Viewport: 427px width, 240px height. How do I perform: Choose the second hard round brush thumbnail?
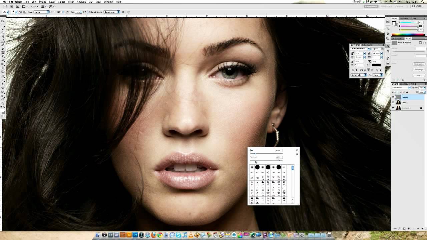click(x=268, y=167)
